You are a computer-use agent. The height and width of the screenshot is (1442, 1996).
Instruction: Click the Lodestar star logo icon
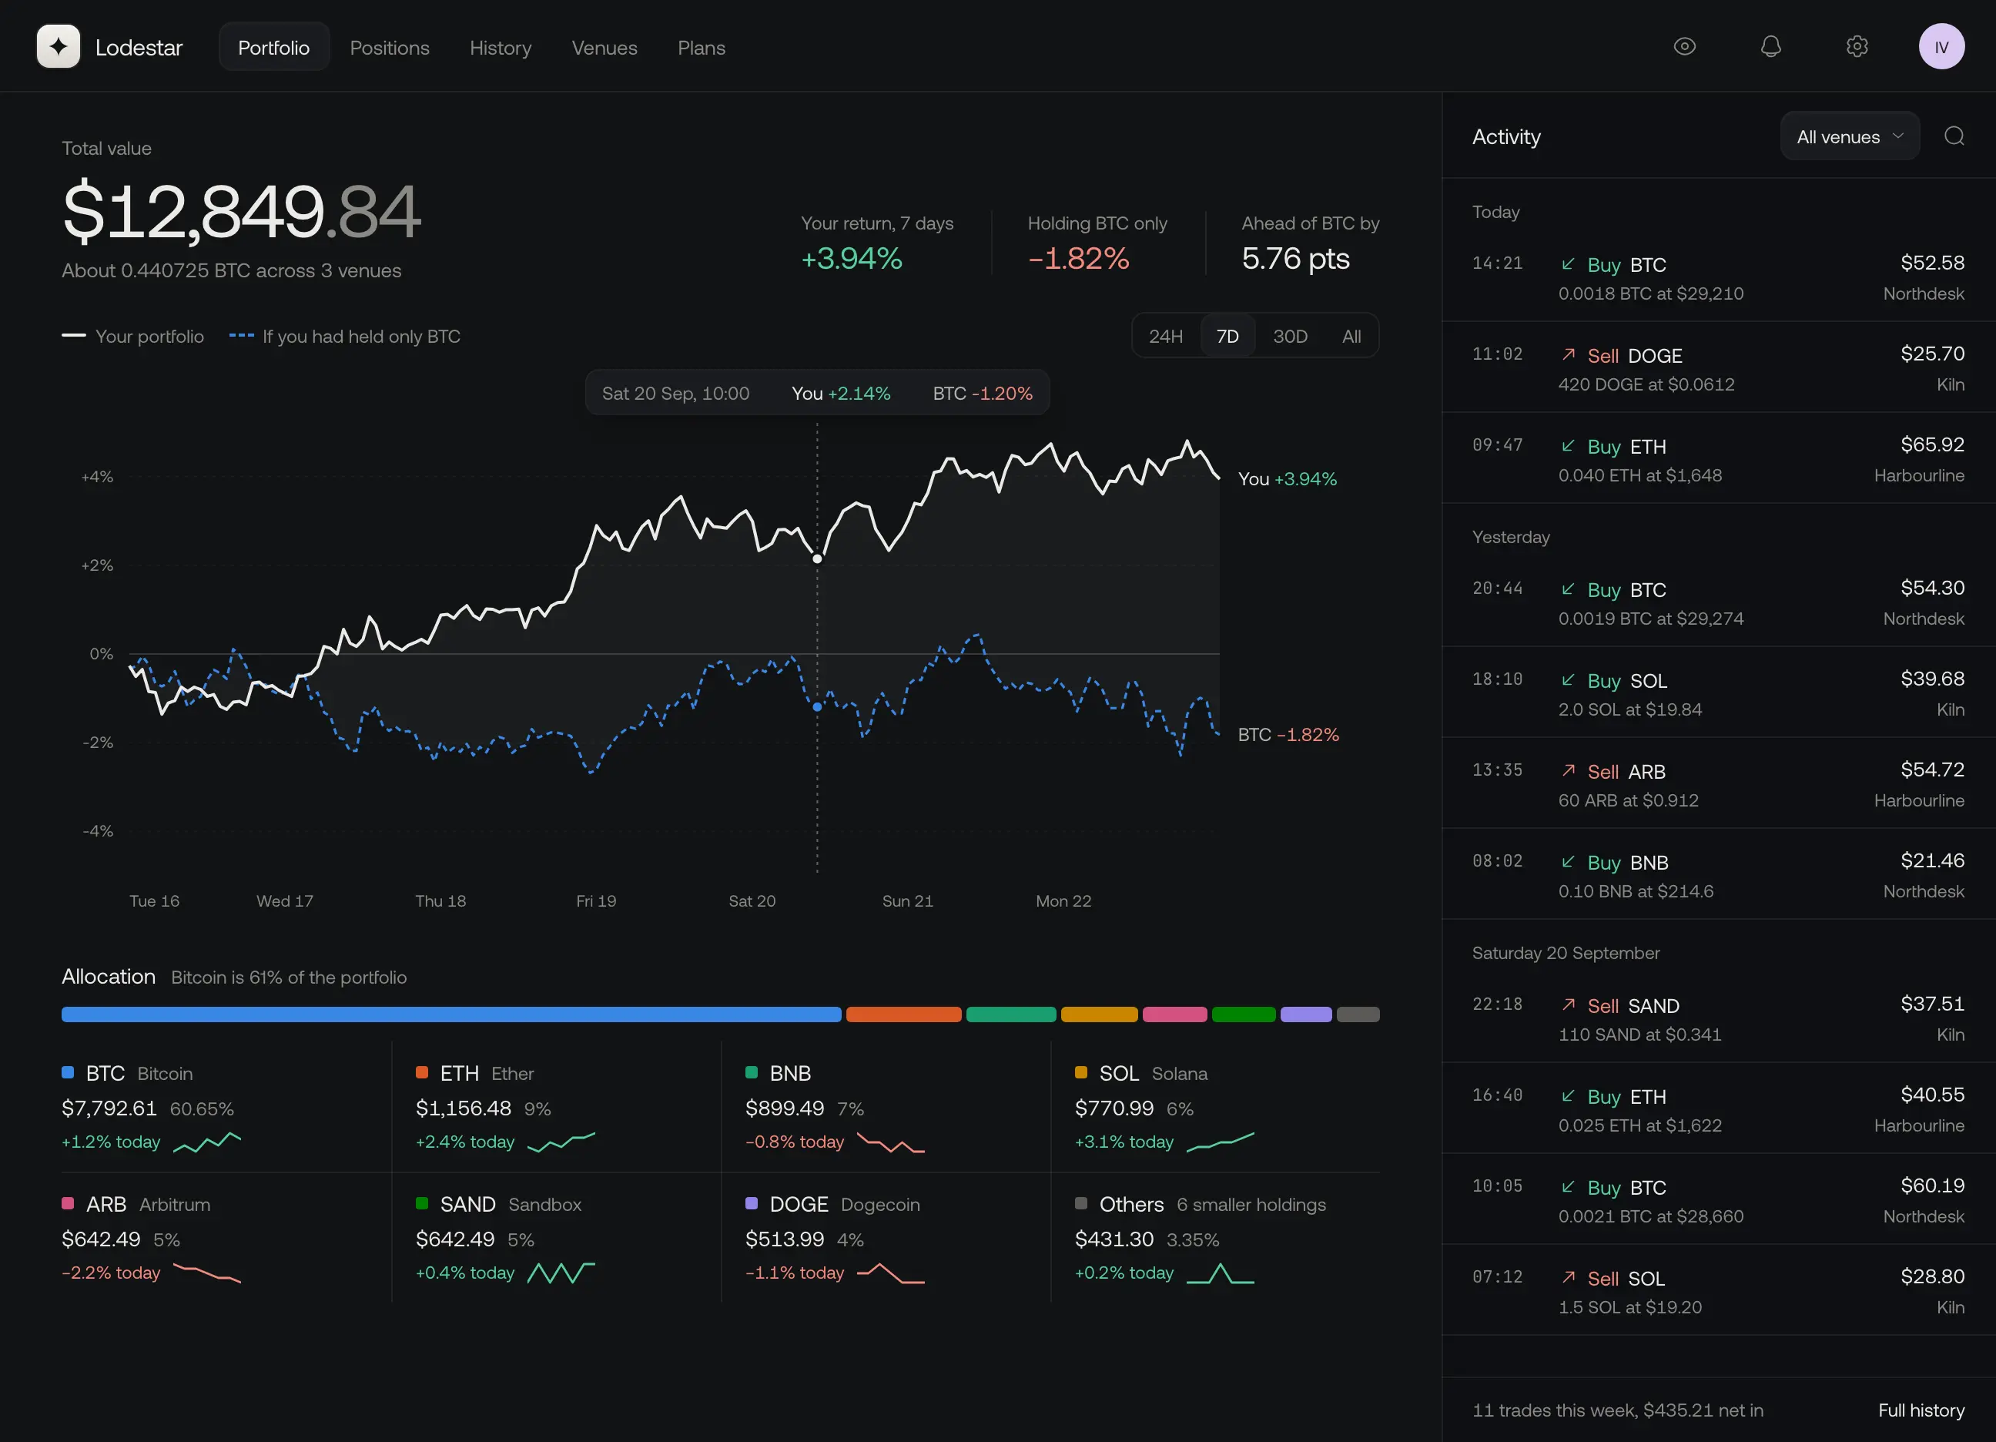pos(58,47)
